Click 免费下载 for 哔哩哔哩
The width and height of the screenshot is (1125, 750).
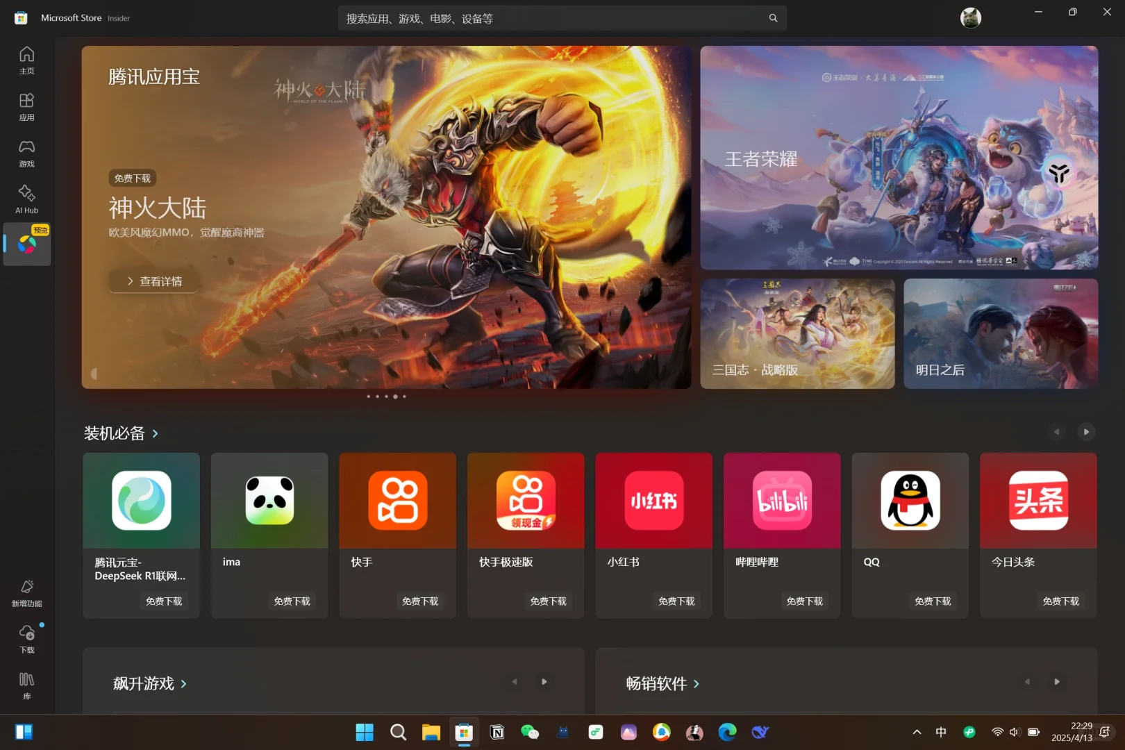[804, 601]
